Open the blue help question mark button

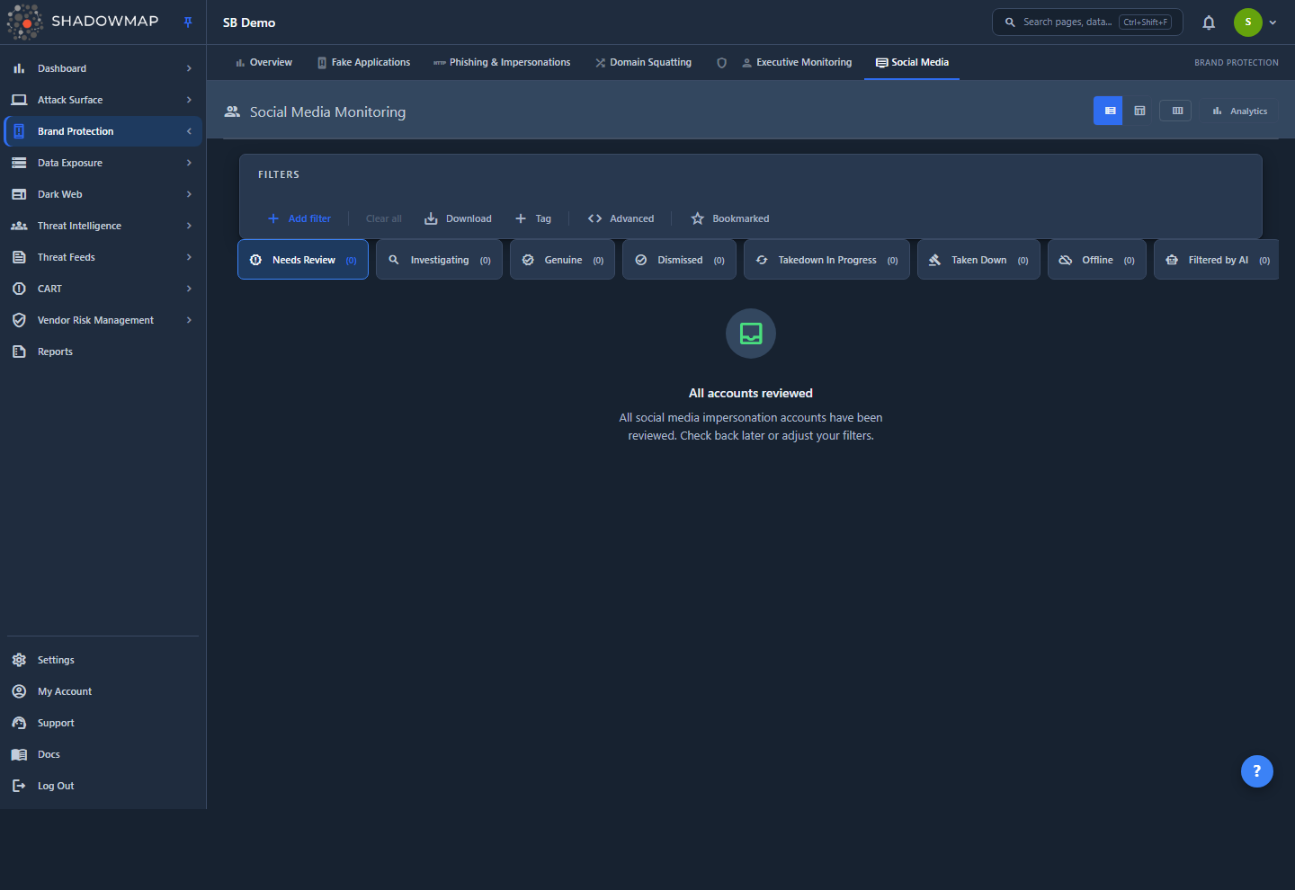pos(1256,770)
